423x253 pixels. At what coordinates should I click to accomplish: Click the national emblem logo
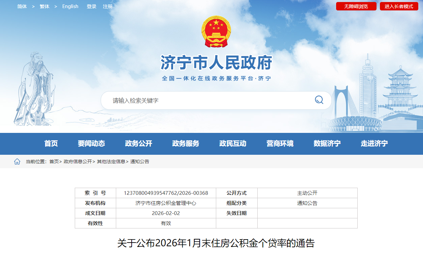pyautogui.click(x=216, y=31)
